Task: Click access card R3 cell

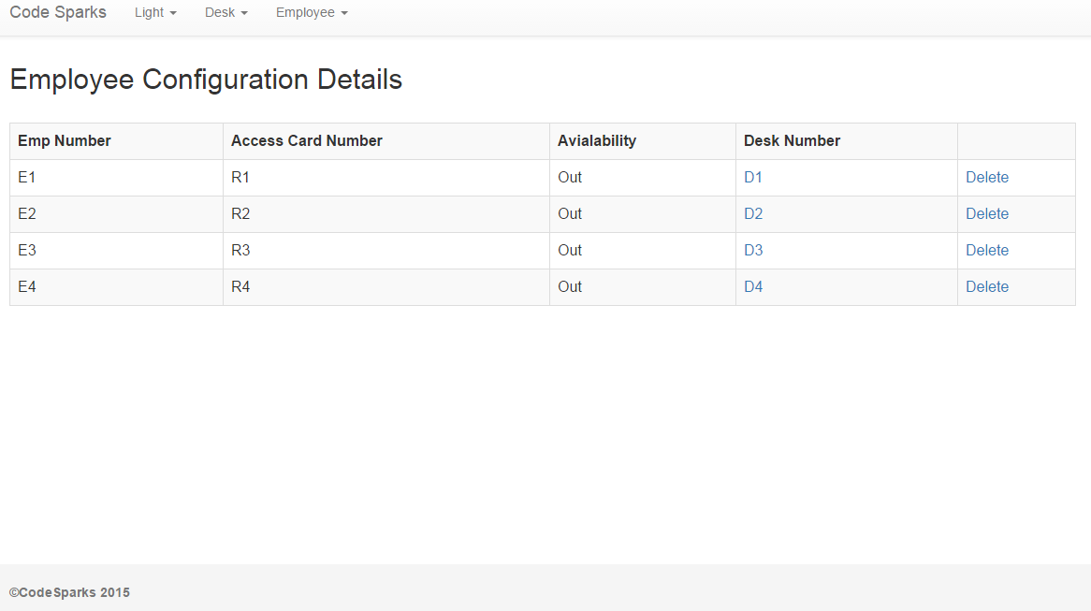Action: 240,250
